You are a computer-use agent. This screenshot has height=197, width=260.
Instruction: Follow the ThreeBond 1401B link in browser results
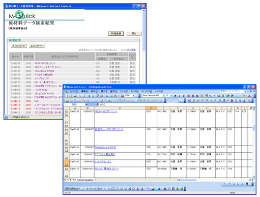(44, 71)
